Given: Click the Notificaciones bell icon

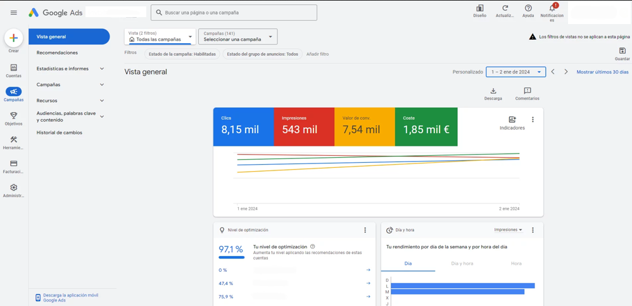Looking at the screenshot, I should coord(552,9).
